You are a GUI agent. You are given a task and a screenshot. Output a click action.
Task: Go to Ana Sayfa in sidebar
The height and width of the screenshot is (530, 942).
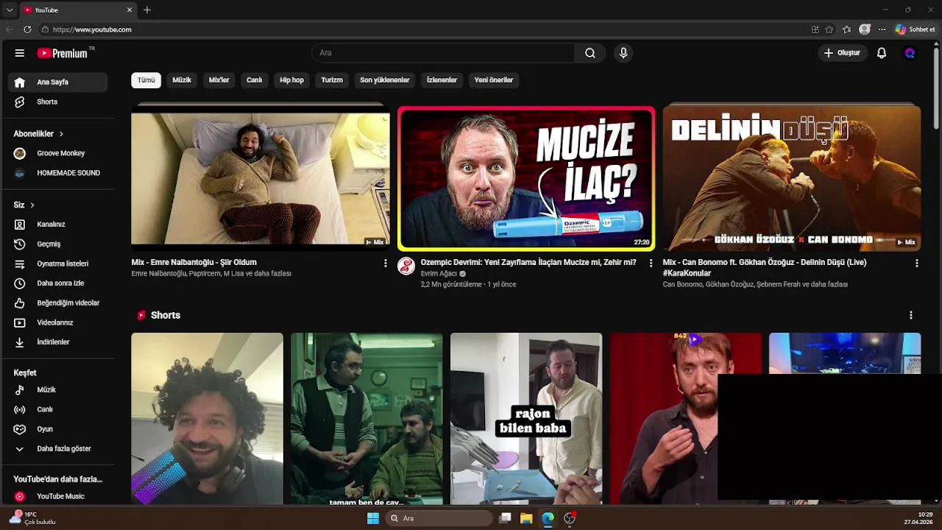[x=57, y=82]
